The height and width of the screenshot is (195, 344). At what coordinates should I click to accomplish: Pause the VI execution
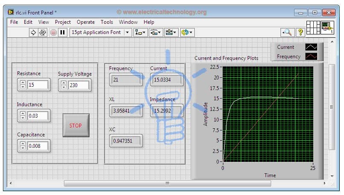pyautogui.click(x=63, y=33)
